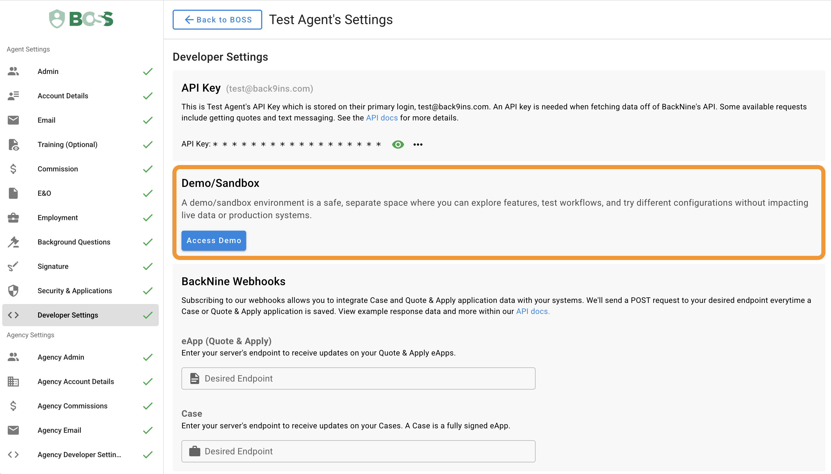831x474 pixels.
Task: Open E&O settings
Action: (80, 193)
